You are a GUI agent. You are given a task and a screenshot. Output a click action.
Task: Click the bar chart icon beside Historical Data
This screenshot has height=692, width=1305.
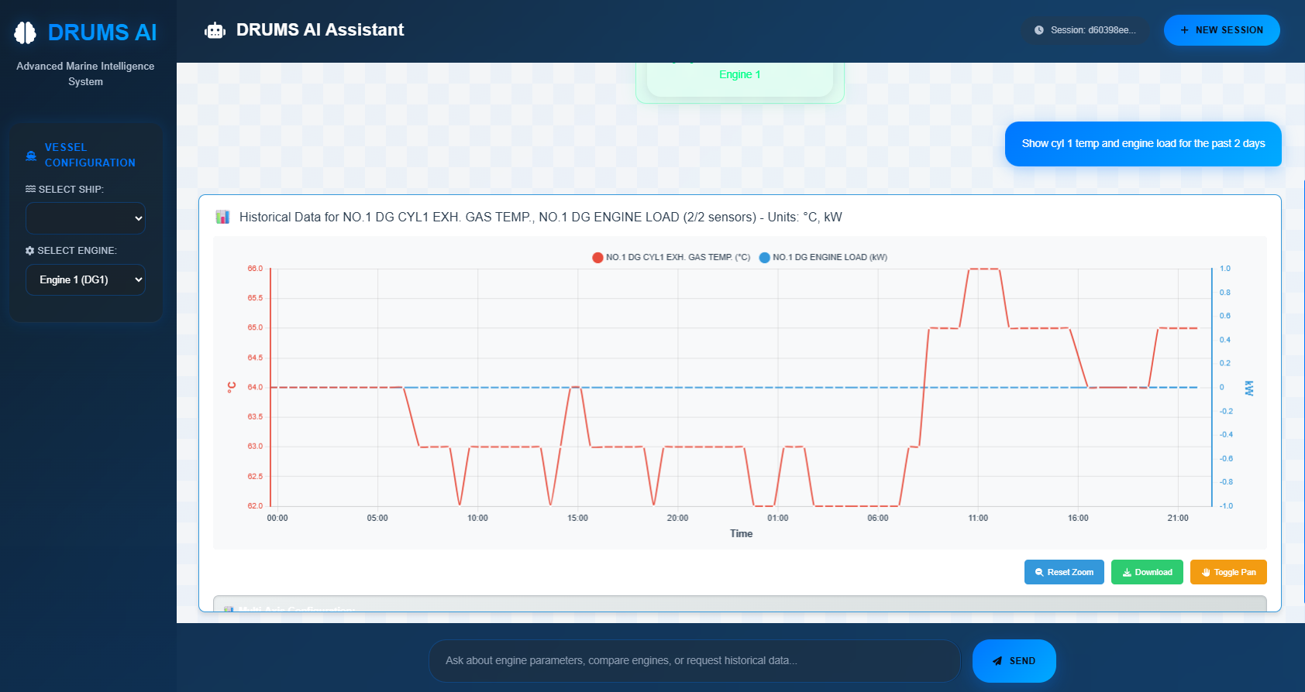point(223,217)
